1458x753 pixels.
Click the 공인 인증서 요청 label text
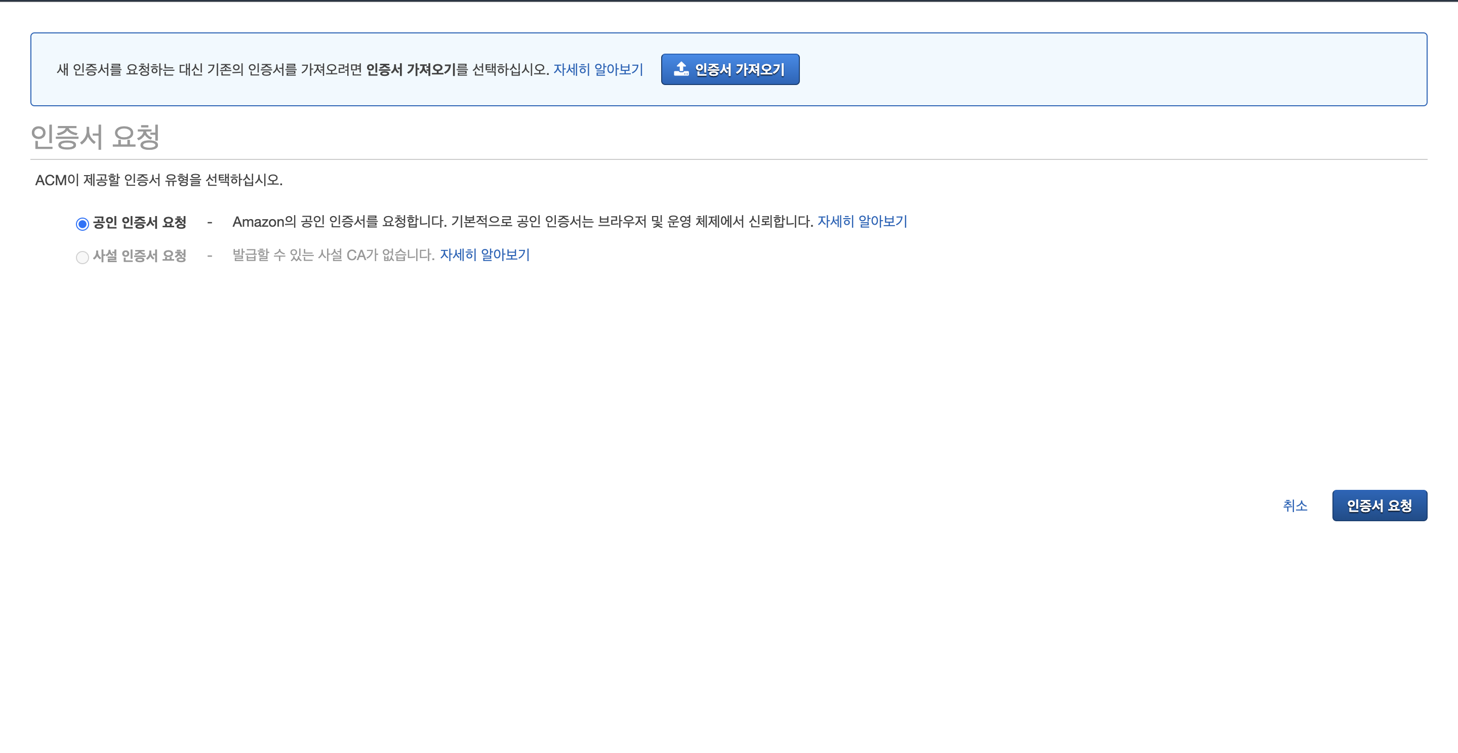[x=139, y=222]
